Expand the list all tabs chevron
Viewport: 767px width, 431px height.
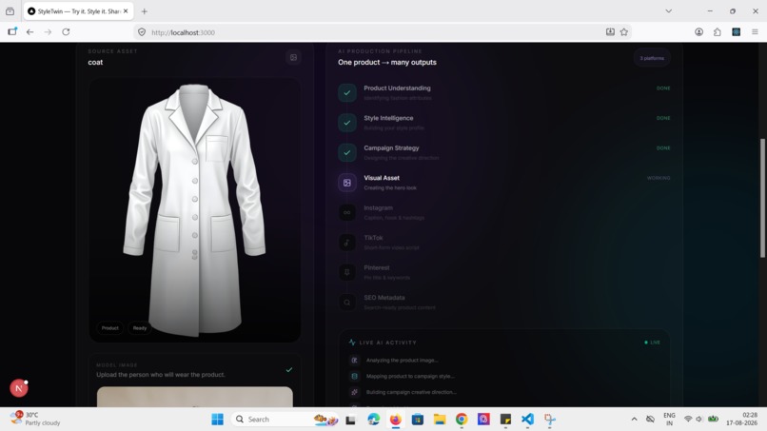point(668,11)
